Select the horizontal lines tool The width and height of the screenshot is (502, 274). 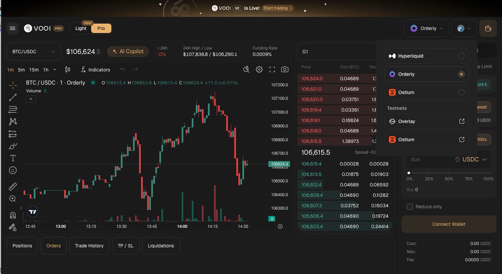coord(13,109)
